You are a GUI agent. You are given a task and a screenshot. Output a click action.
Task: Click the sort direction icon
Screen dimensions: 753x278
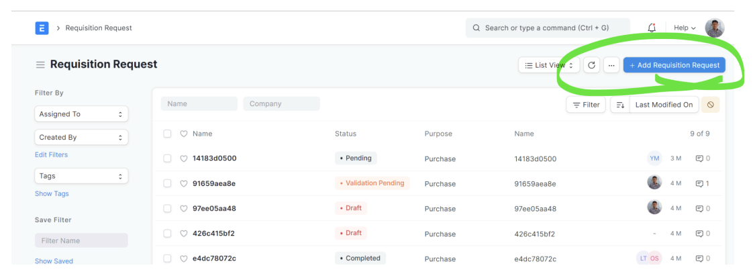[x=620, y=105]
